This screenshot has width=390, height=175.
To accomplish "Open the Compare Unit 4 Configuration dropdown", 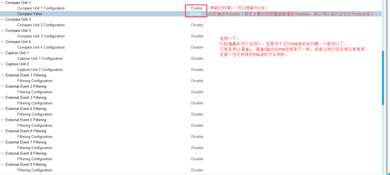I will click(197, 47).
